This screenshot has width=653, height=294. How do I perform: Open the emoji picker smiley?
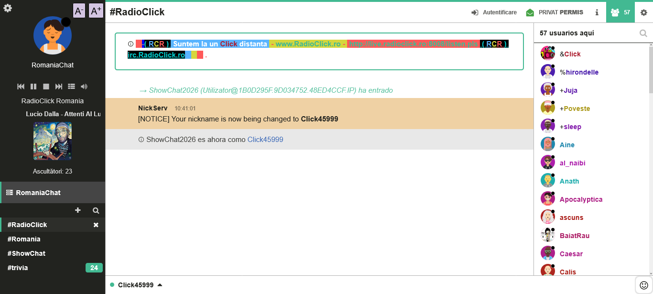click(x=644, y=285)
